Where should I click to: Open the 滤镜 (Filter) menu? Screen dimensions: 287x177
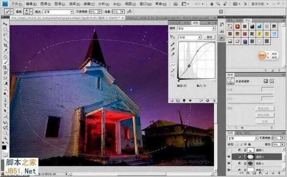(x=89, y=4)
